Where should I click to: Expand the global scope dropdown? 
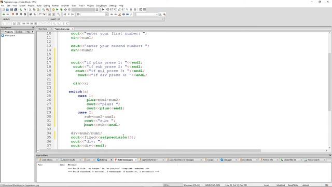pyautogui.click(x=48, y=19)
